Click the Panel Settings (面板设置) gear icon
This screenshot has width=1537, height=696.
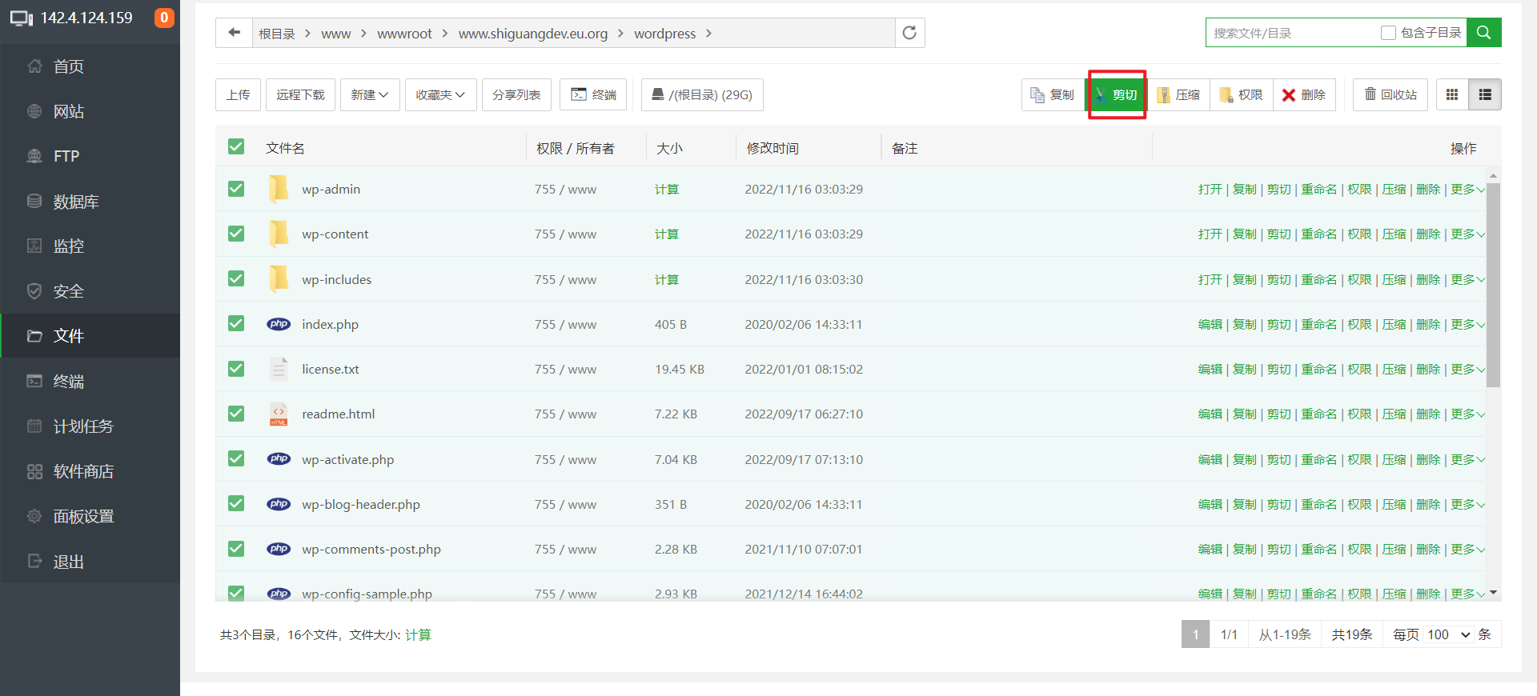[34, 516]
